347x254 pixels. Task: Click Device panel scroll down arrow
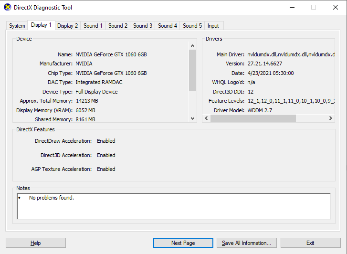[x=192, y=118]
